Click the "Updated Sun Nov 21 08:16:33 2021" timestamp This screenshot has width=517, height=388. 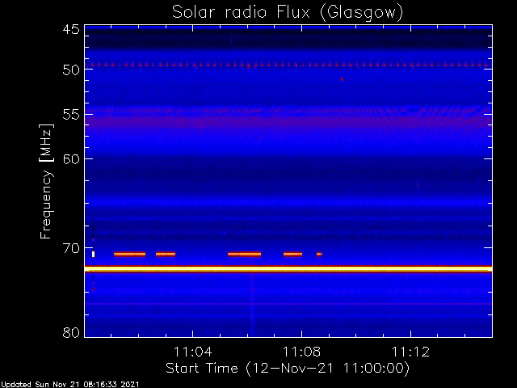[70, 385]
